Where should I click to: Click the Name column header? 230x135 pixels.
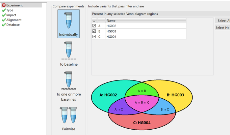pos(146,21)
